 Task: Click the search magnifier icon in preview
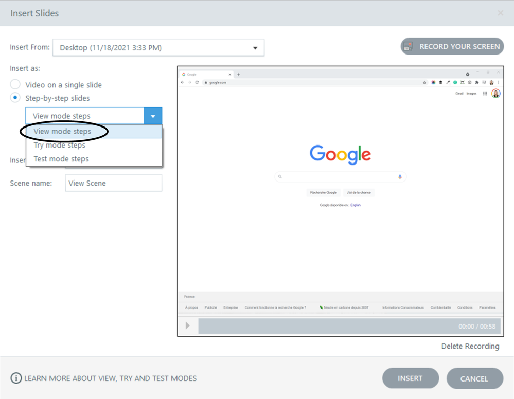[280, 176]
